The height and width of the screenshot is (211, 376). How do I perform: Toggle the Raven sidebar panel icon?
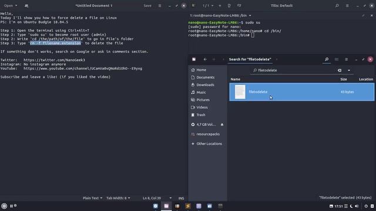[372, 206]
